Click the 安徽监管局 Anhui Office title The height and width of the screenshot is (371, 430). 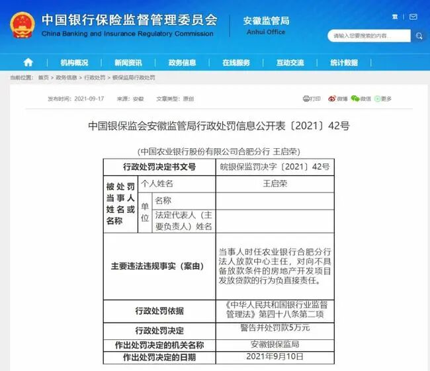tap(266, 25)
